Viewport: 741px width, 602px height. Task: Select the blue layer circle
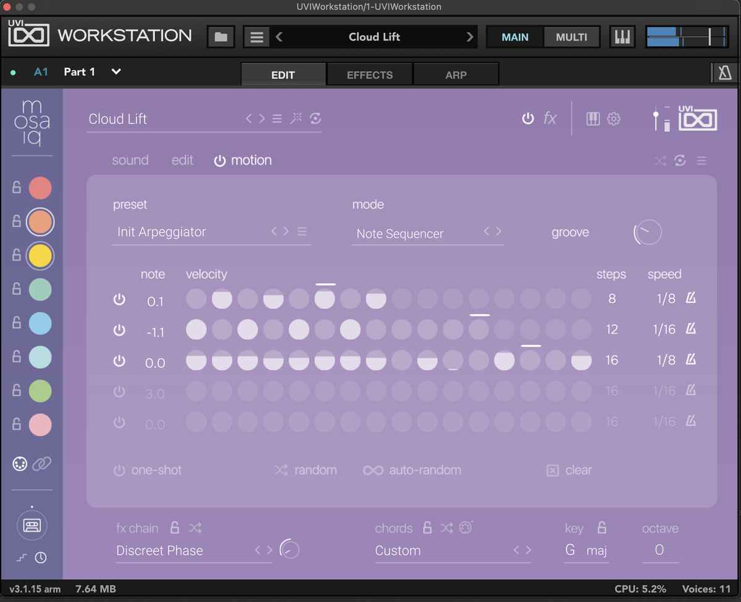click(x=40, y=323)
